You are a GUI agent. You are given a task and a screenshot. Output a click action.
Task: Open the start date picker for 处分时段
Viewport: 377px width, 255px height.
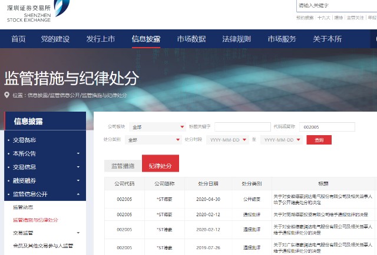(x=227, y=140)
